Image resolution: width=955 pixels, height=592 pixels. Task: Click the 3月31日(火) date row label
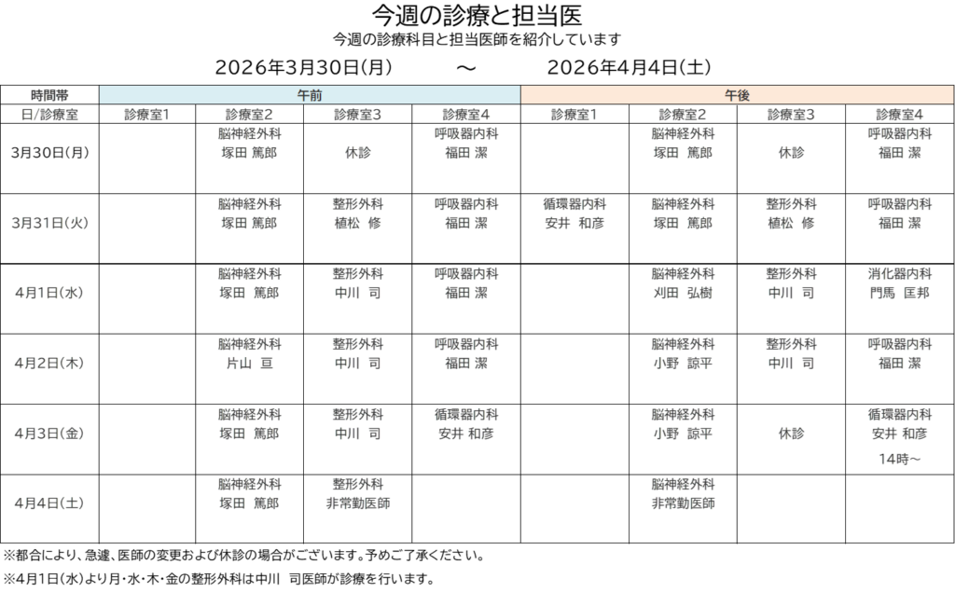(x=49, y=223)
